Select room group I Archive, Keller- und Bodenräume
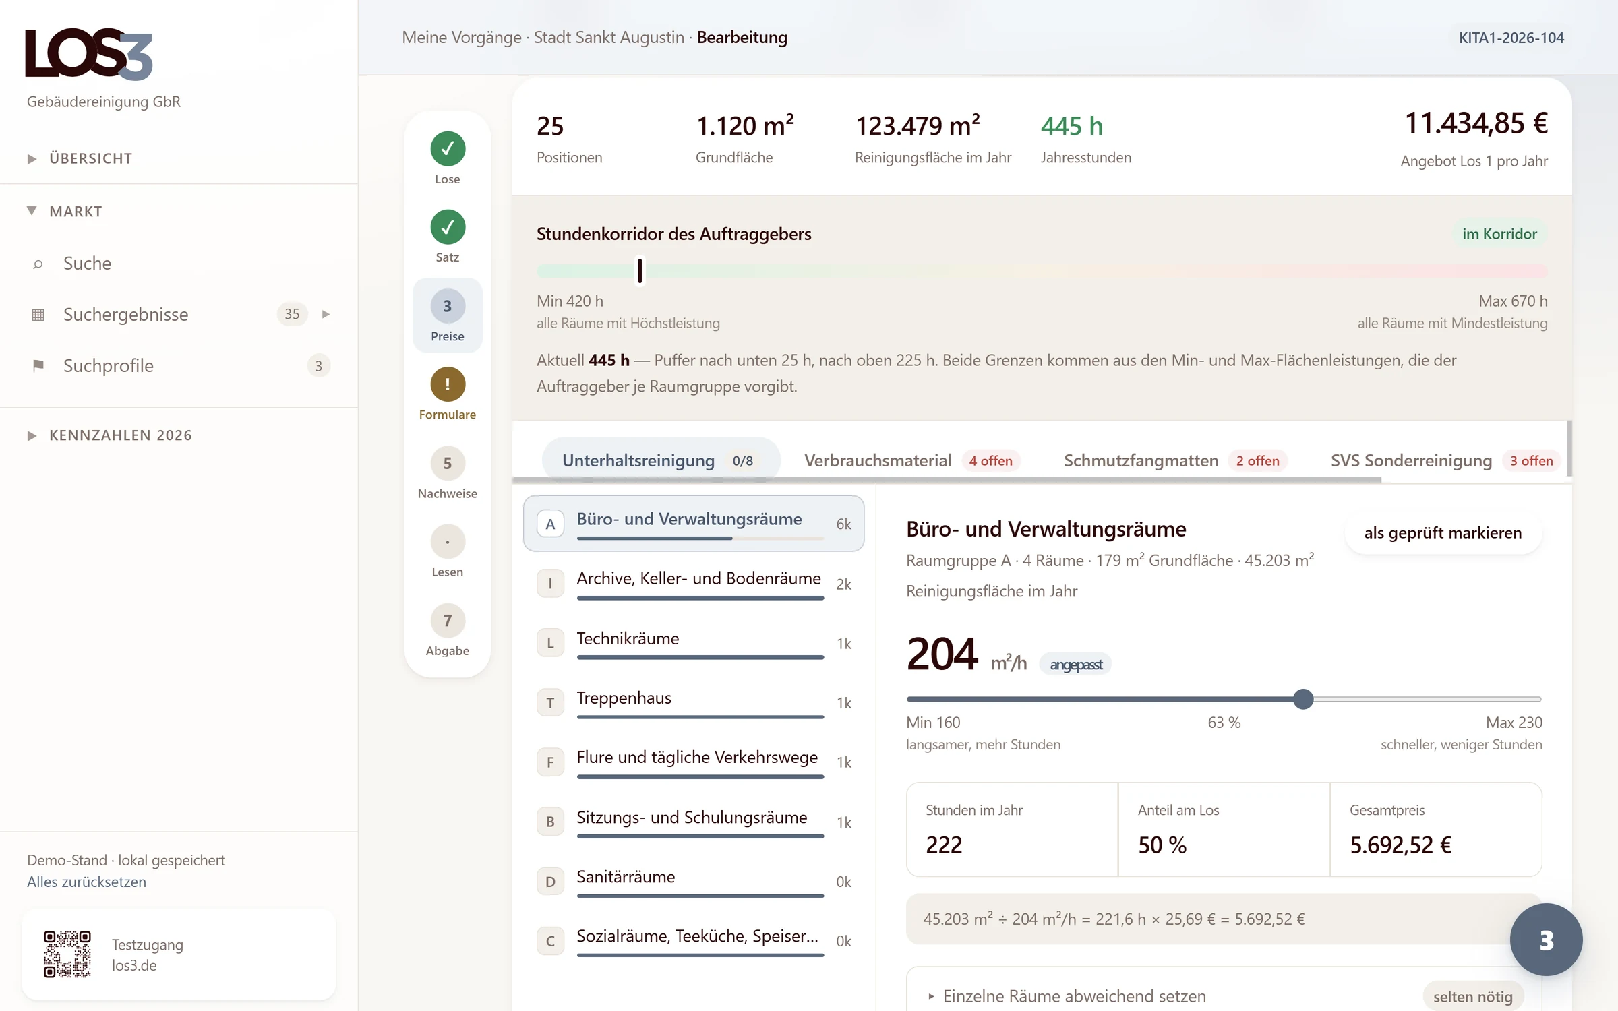Screen dimensions: 1618x1011 tap(694, 583)
